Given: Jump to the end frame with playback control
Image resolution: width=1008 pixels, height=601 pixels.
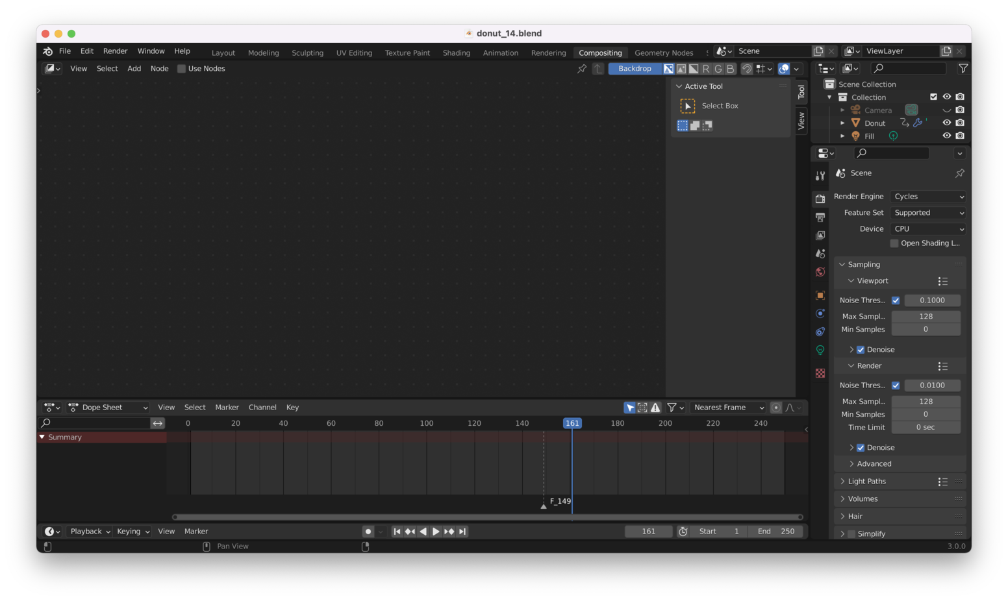Looking at the screenshot, I should pos(462,531).
